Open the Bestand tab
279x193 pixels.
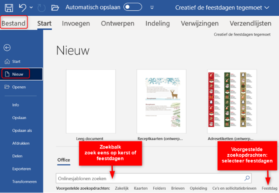click(x=13, y=23)
